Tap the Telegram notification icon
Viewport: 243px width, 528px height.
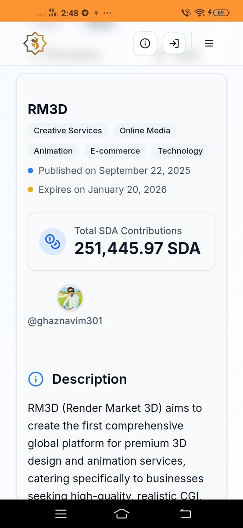click(85, 13)
